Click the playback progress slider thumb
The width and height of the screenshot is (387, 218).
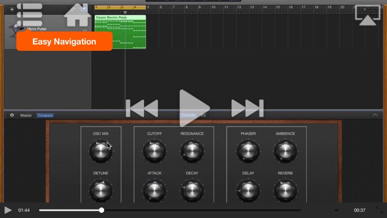coord(102,210)
